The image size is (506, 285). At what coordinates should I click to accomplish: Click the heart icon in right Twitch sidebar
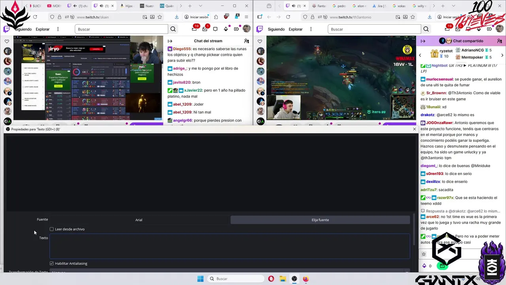(260, 42)
